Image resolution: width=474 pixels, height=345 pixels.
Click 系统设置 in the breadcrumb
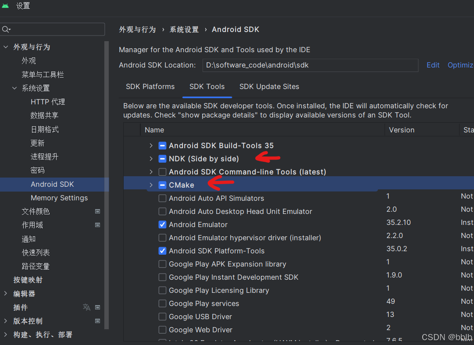(184, 30)
